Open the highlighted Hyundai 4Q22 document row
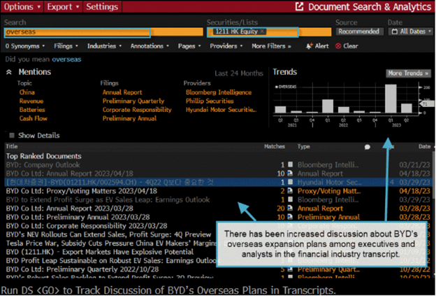 [218, 182]
